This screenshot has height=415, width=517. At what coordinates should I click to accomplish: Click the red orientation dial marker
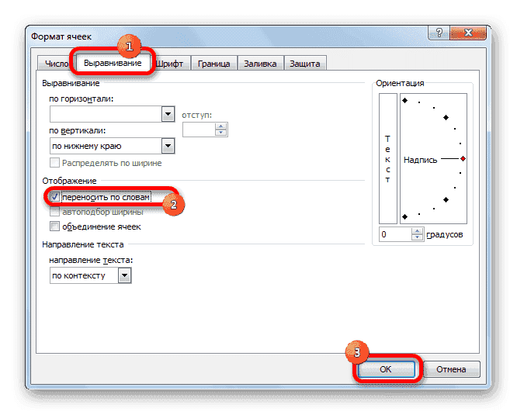pos(463,159)
